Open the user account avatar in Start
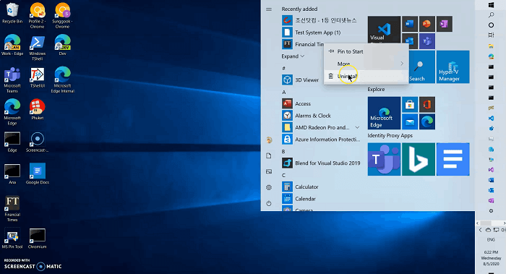Image resolution: width=506 pixels, height=274 pixels. pyautogui.click(x=269, y=140)
